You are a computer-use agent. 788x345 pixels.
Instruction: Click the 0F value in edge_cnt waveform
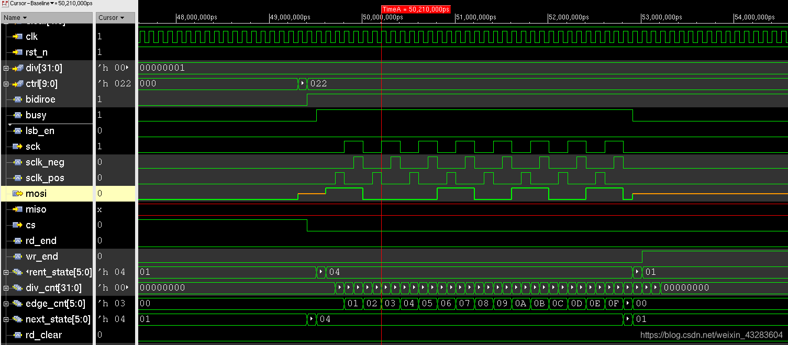point(613,304)
